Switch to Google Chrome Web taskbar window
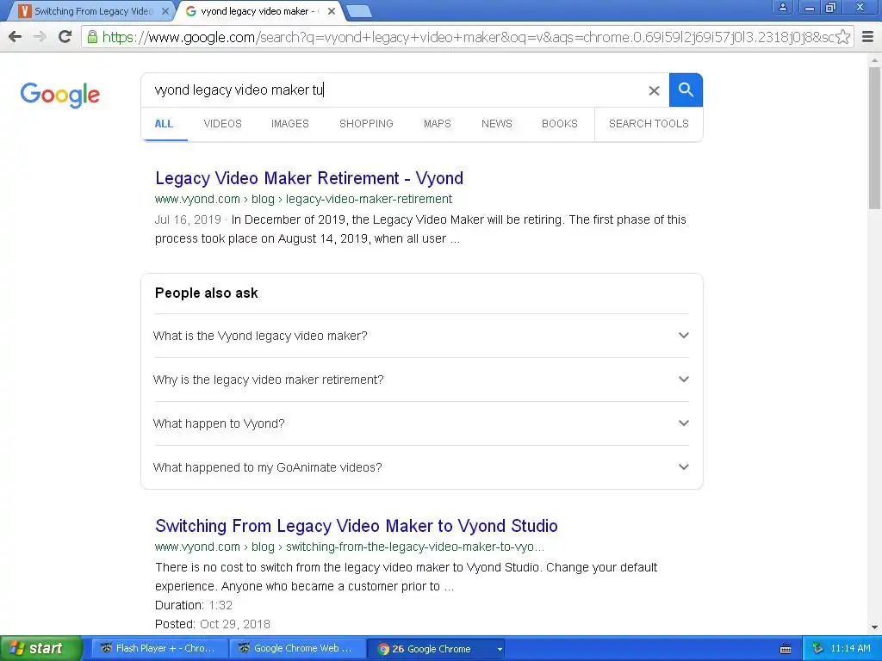Viewport: 882px width, 661px height. (297, 648)
